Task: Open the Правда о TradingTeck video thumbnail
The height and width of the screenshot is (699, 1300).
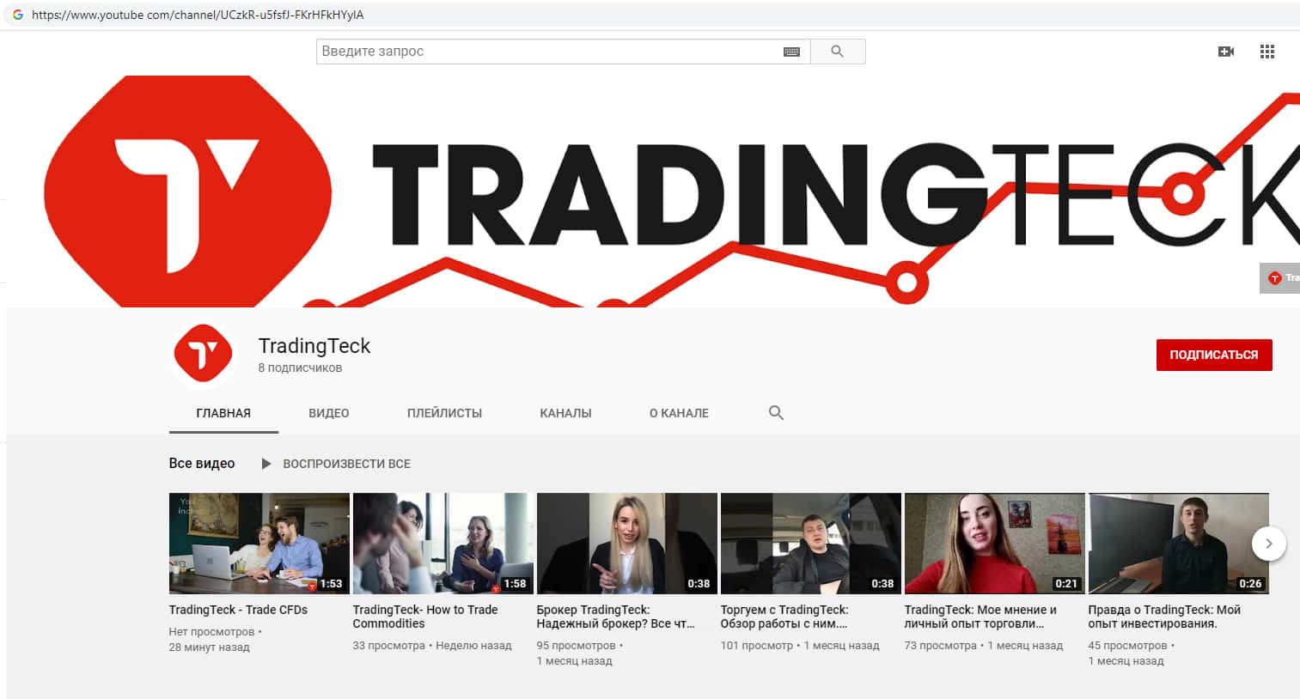Action: (x=1179, y=544)
